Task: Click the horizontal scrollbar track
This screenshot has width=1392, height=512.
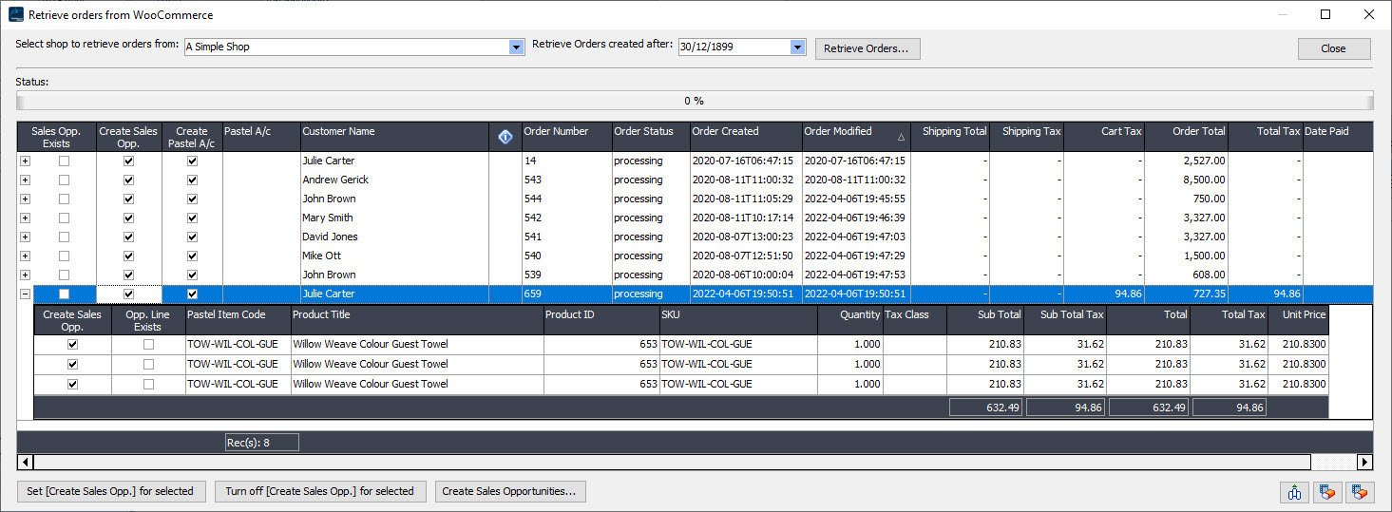Action: (x=665, y=463)
